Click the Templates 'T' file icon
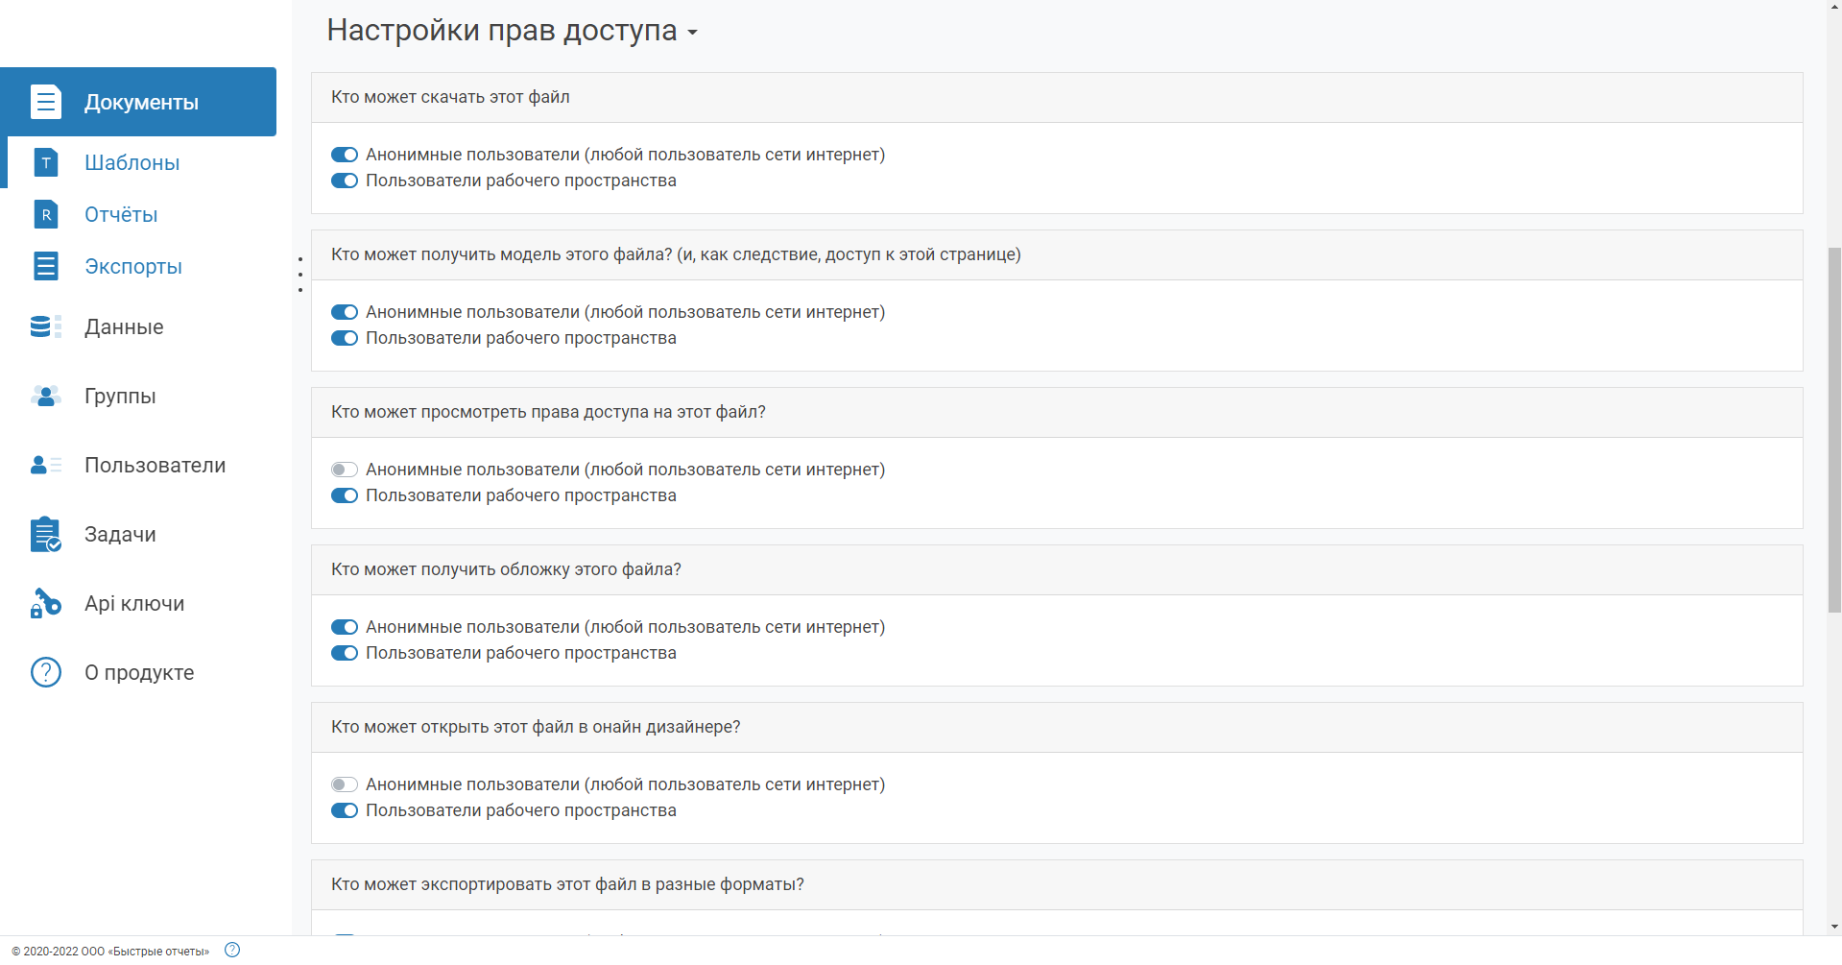This screenshot has width=1842, height=965. pos(45,162)
